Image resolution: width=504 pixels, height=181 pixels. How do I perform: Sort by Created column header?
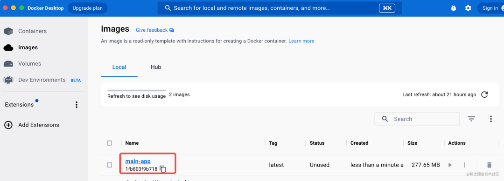click(359, 143)
